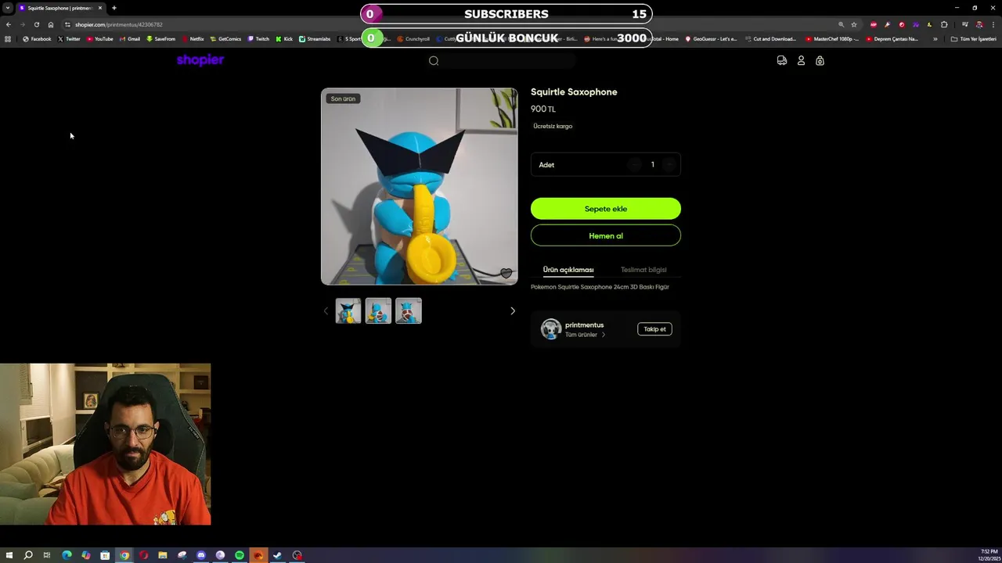
Task: Open the GetComics bookmark
Action: [225, 39]
